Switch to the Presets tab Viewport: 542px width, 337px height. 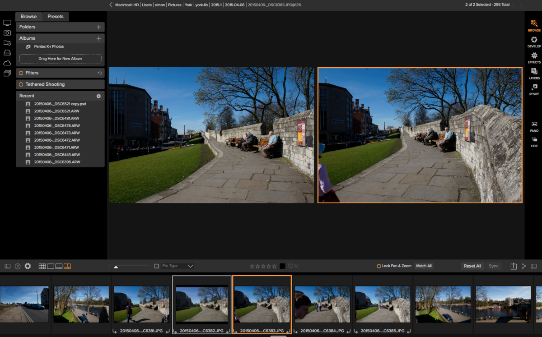[56, 16]
